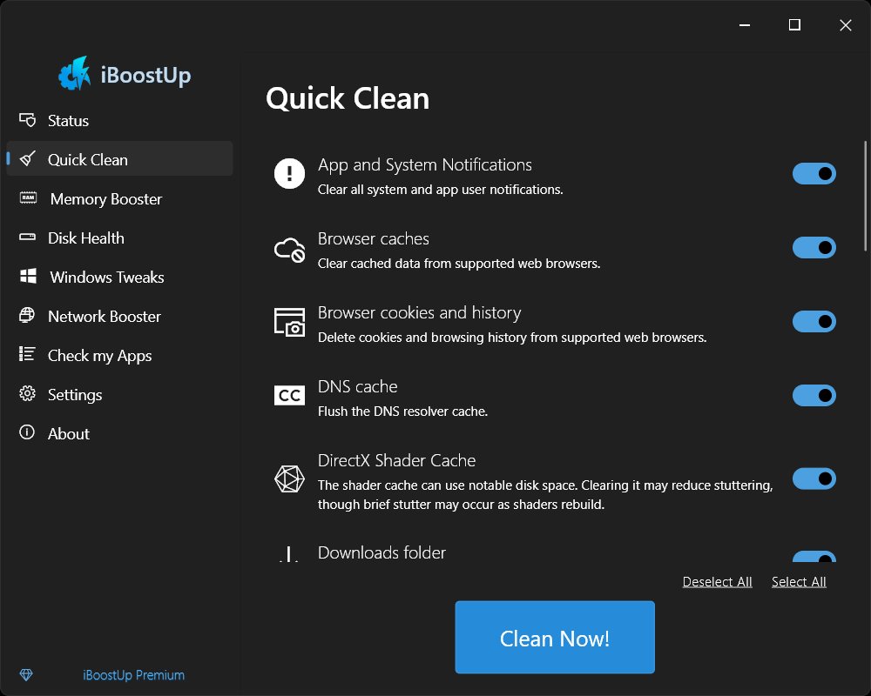Screen dimensions: 871x696
Task: Click the Browser cookies and history icon
Action: point(289,322)
